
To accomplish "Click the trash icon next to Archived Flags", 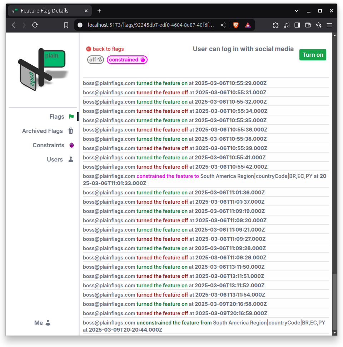I will [x=71, y=131].
